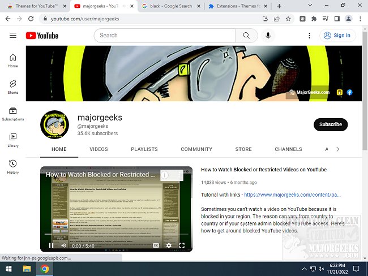368x276 pixels.
Task: Click the majorgeeks channel avatar
Action: [54, 124]
